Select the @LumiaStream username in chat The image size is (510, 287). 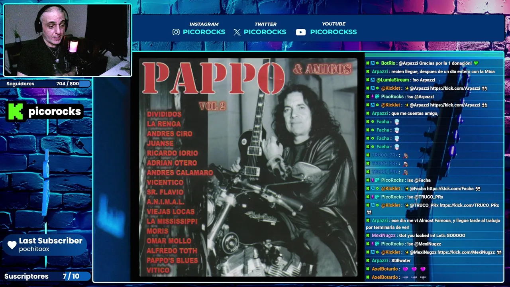tap(393, 80)
